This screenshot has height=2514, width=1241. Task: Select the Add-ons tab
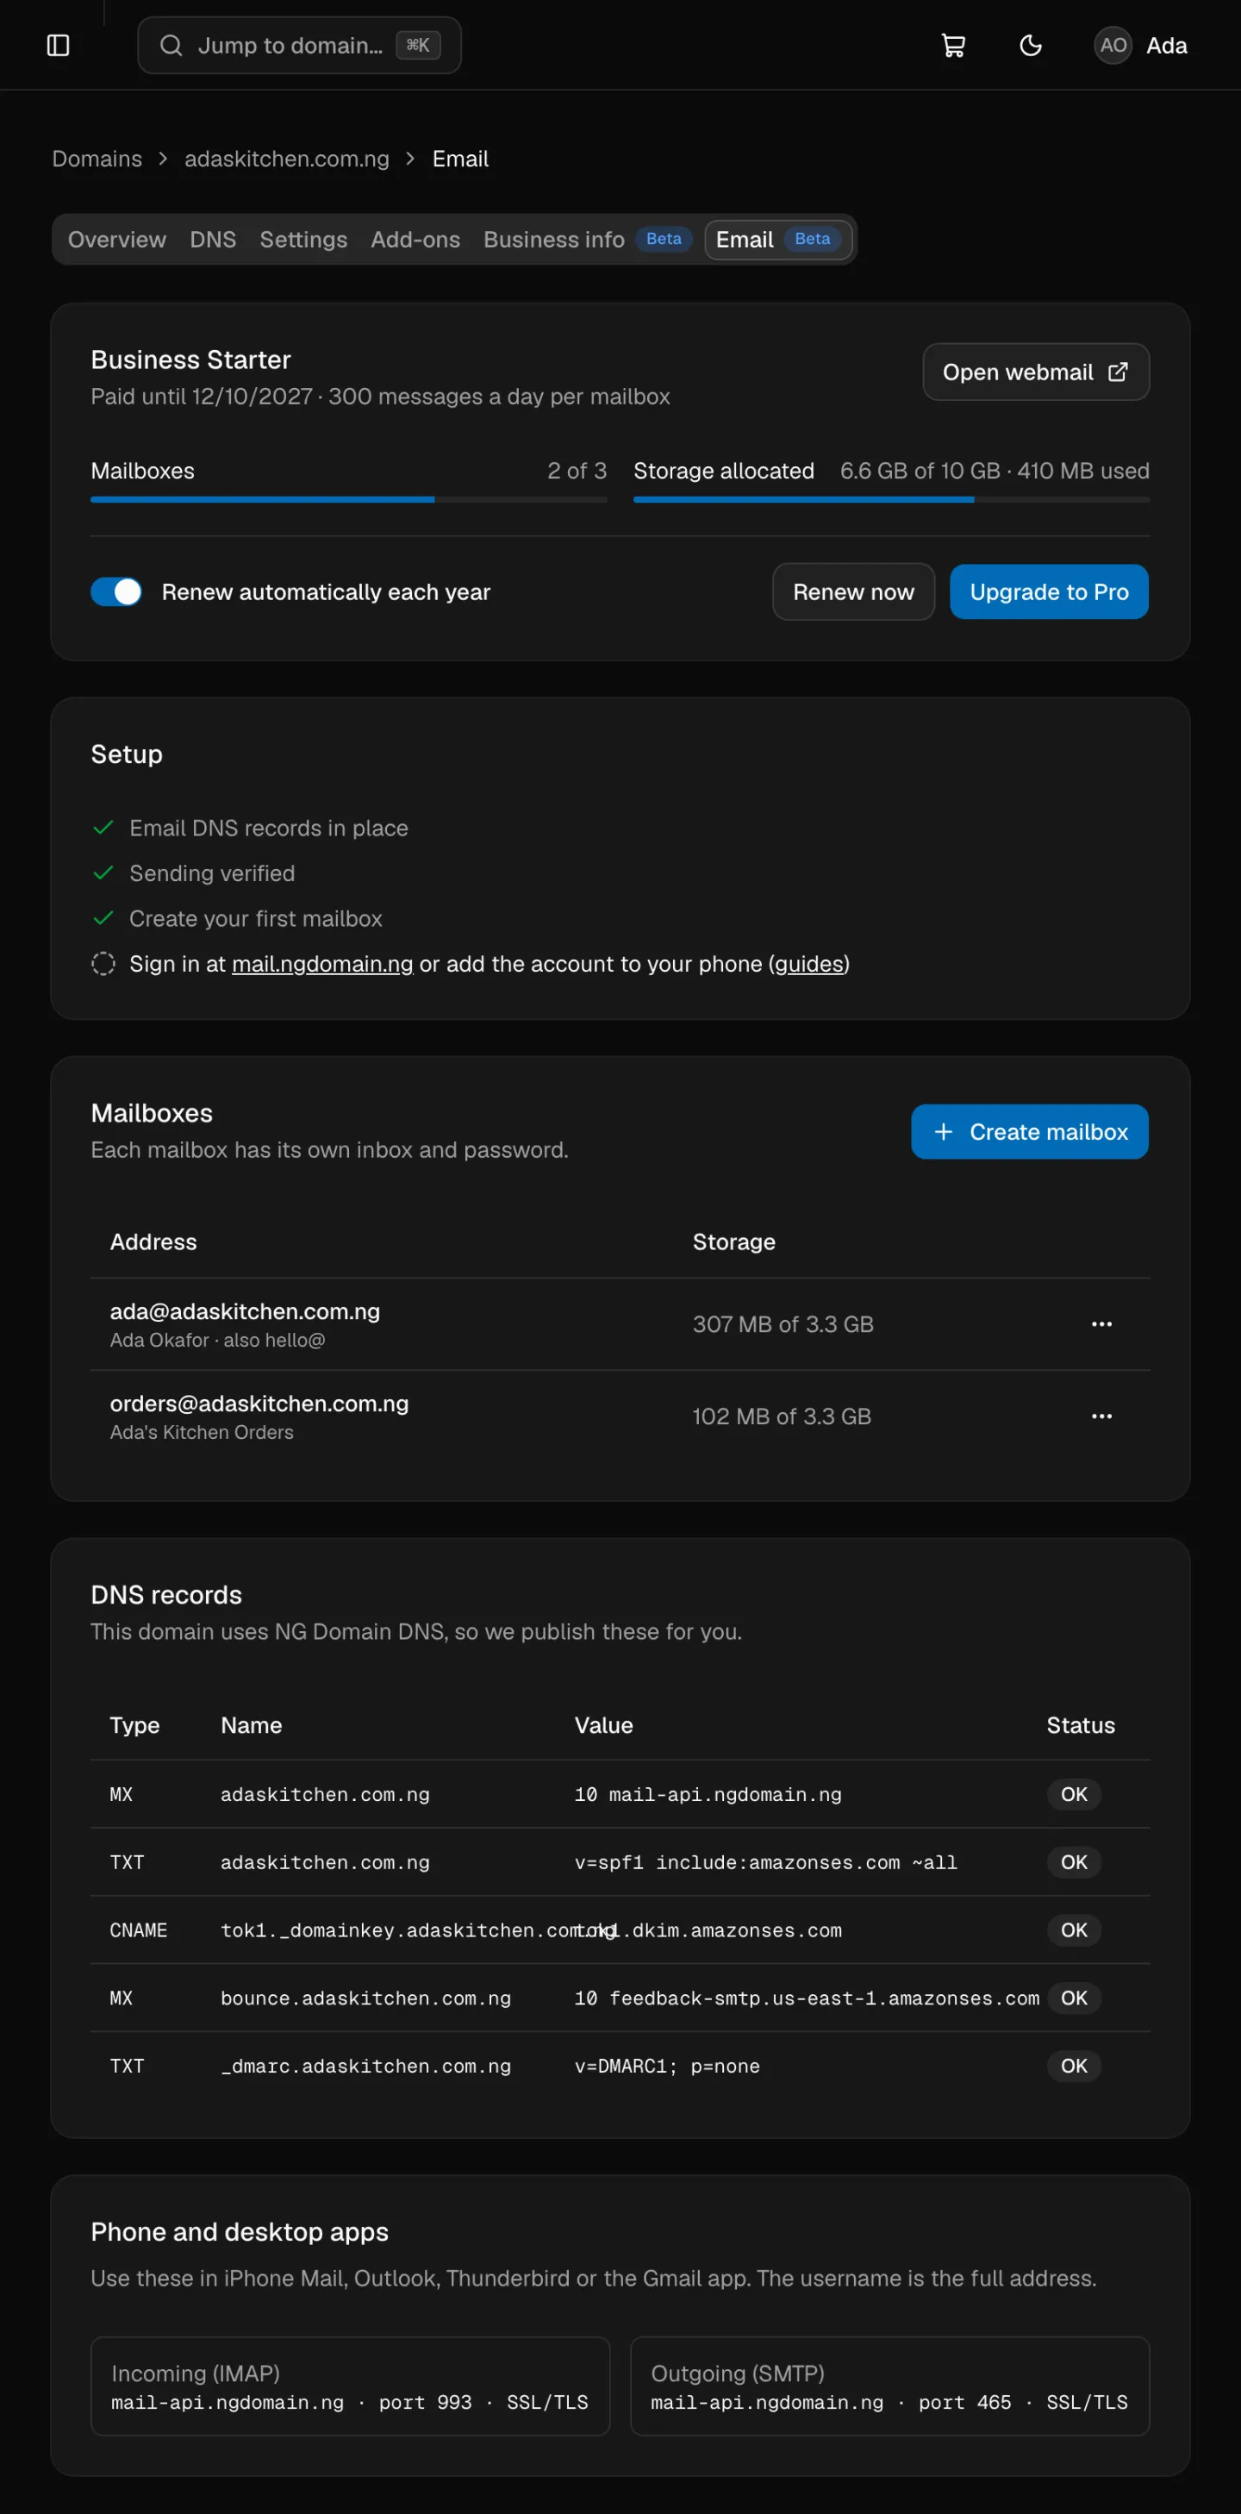[x=415, y=239]
